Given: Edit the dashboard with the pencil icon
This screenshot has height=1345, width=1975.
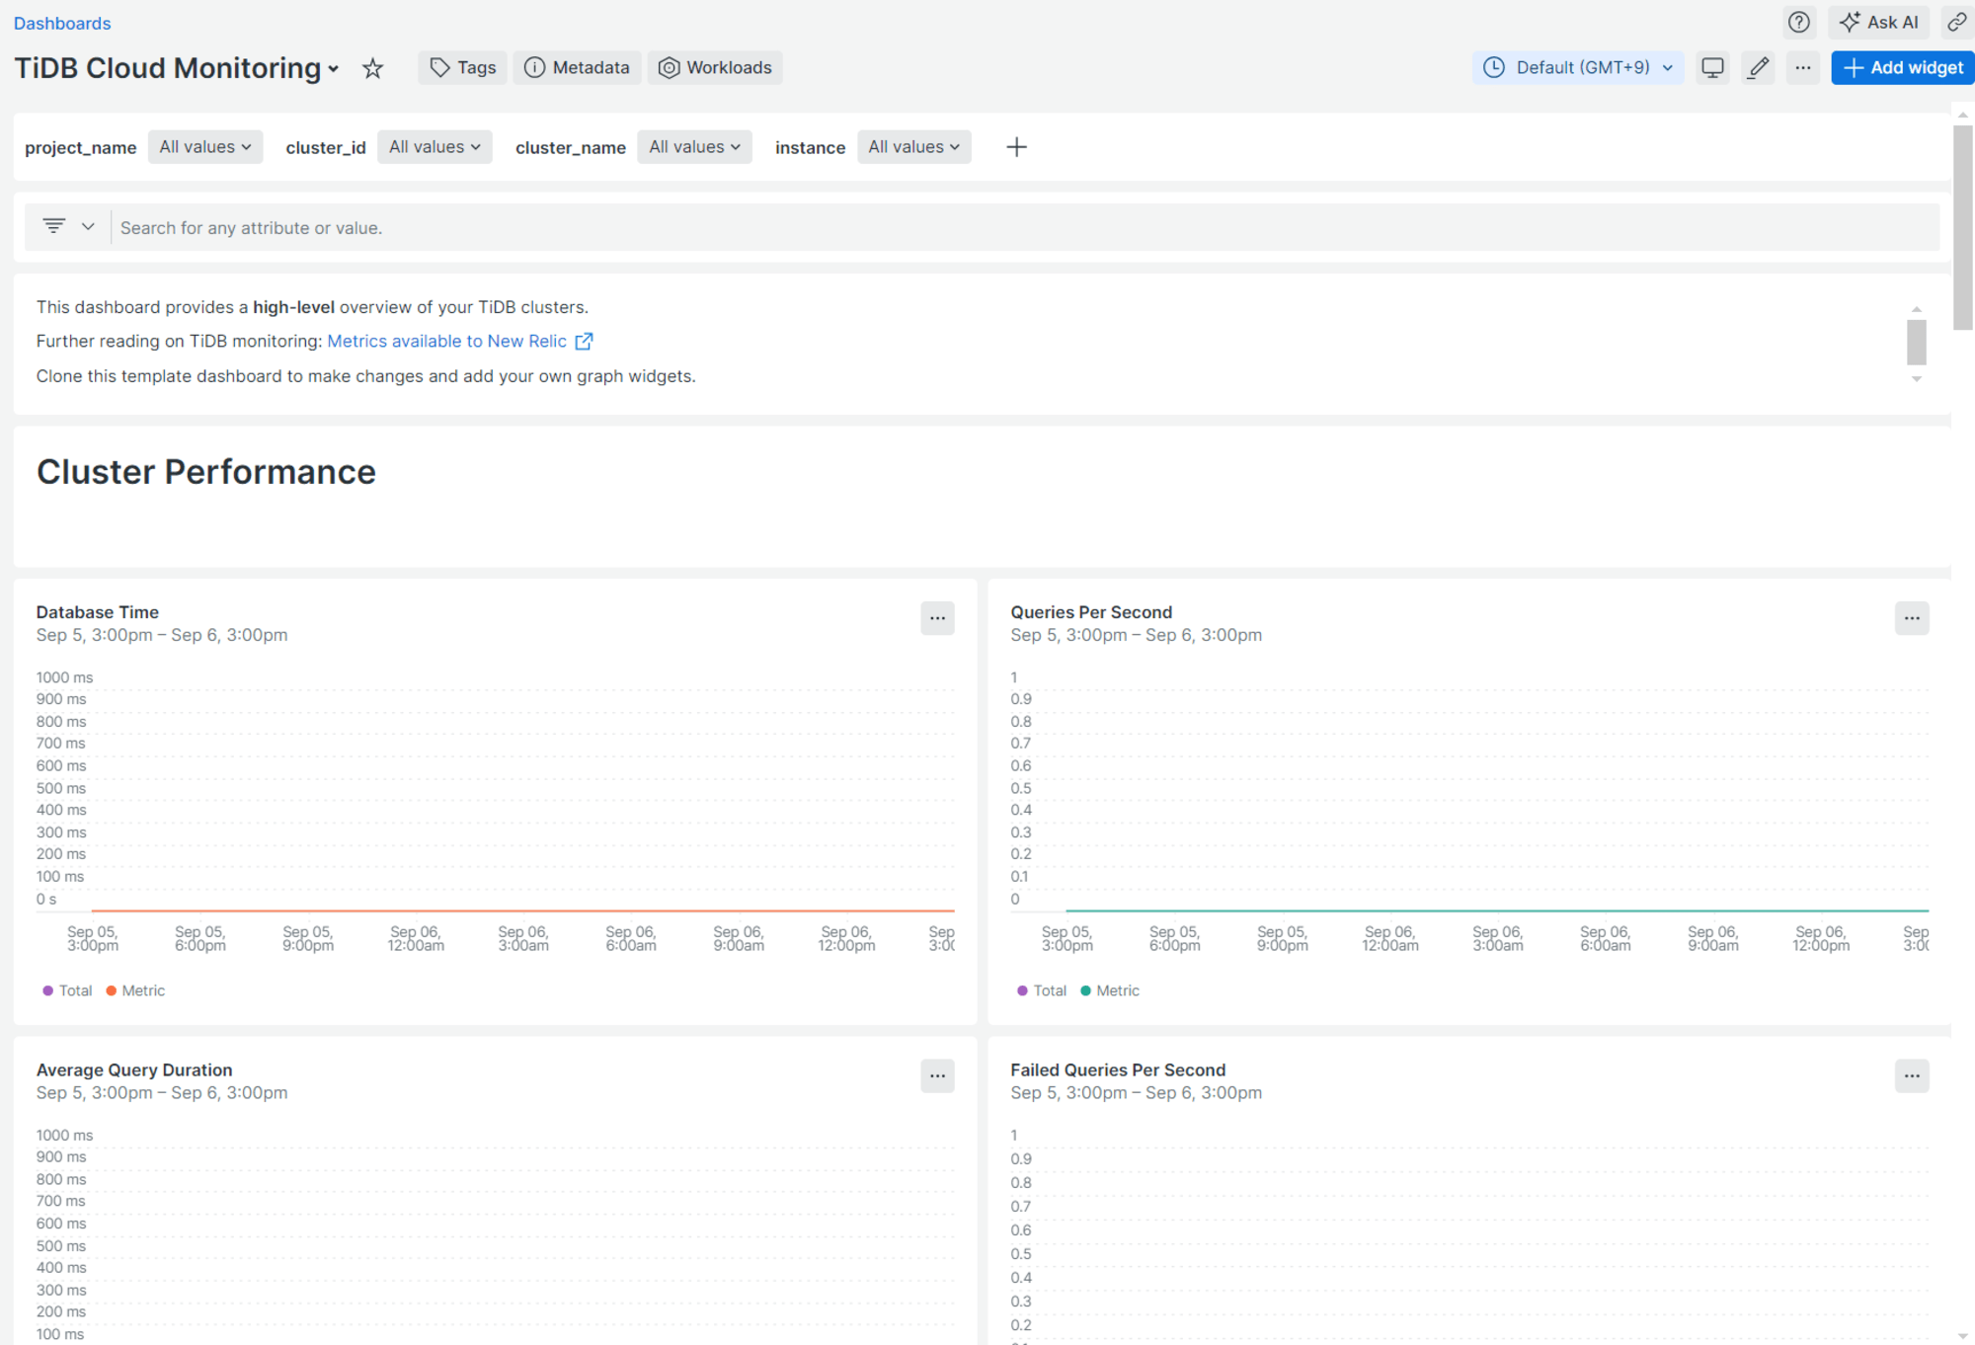Looking at the screenshot, I should 1758,67.
